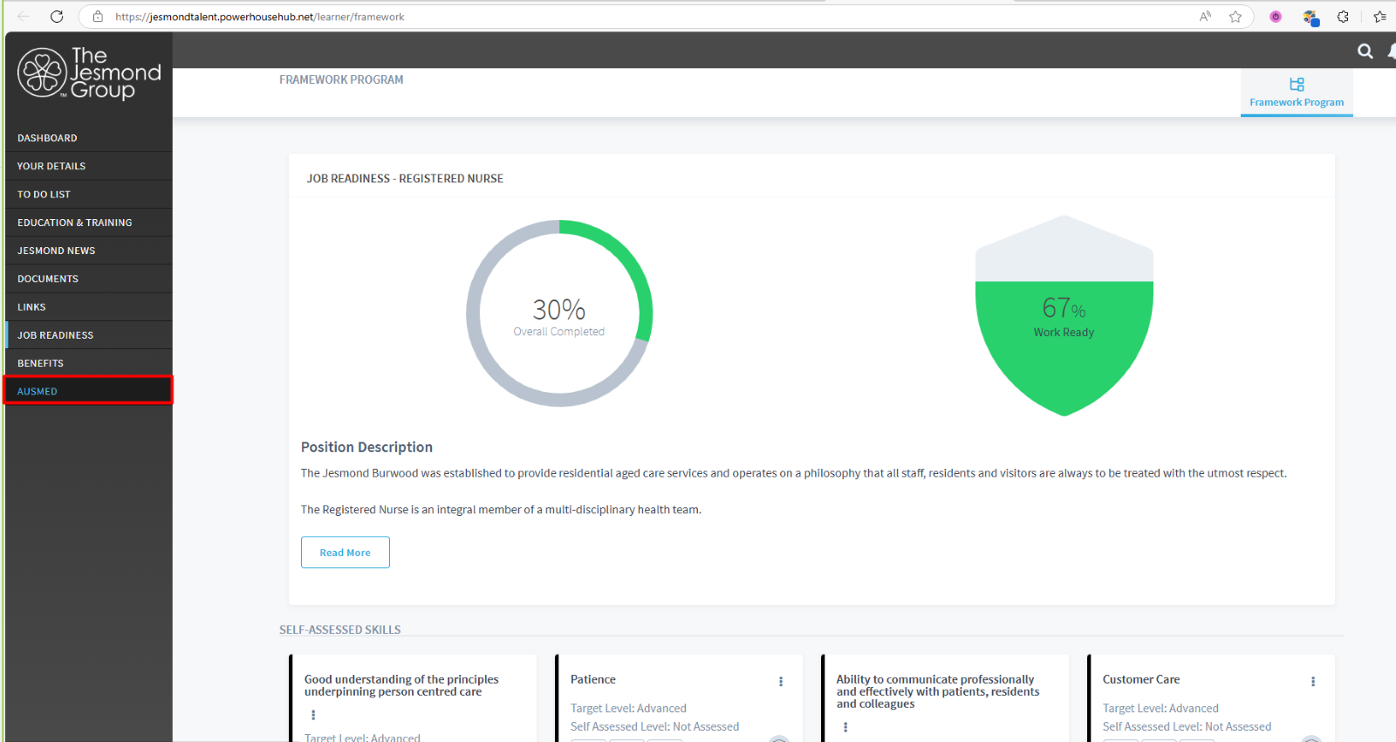Click the Self-Assessed Skills heading

tap(340, 629)
